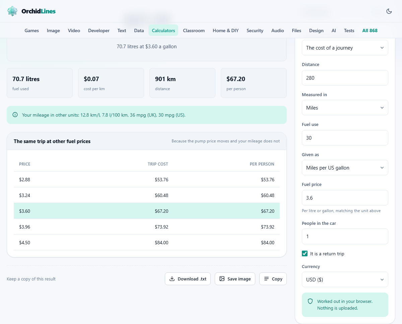This screenshot has height=324, width=402.
Task: Click the mileage in other units note
Action: [147, 115]
